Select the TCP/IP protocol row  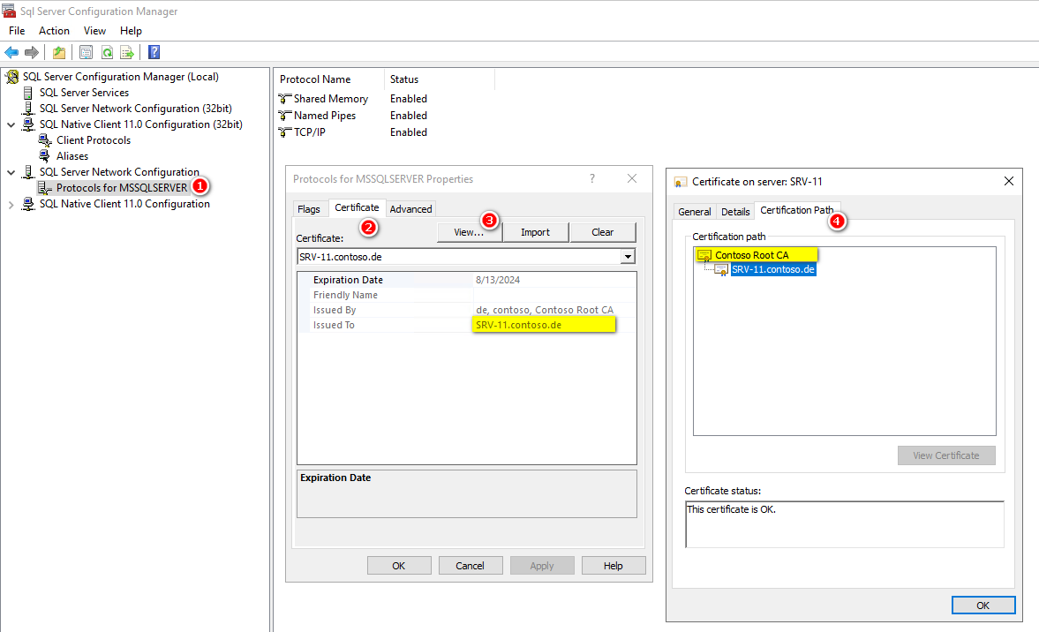[x=354, y=132]
